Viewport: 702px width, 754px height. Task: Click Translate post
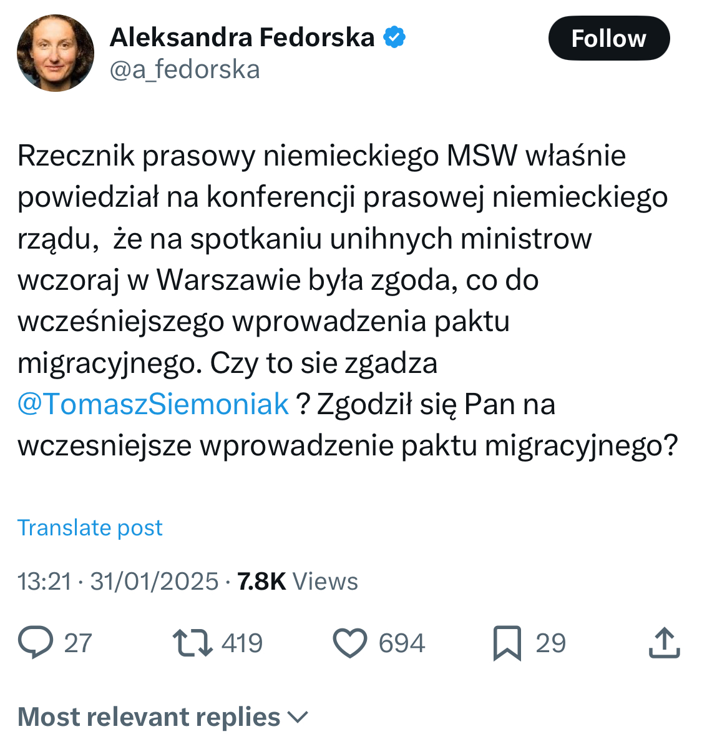click(90, 528)
